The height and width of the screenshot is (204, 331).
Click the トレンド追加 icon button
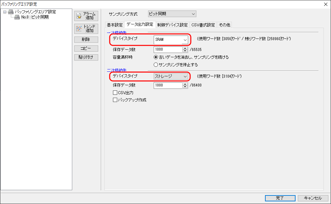point(86,29)
